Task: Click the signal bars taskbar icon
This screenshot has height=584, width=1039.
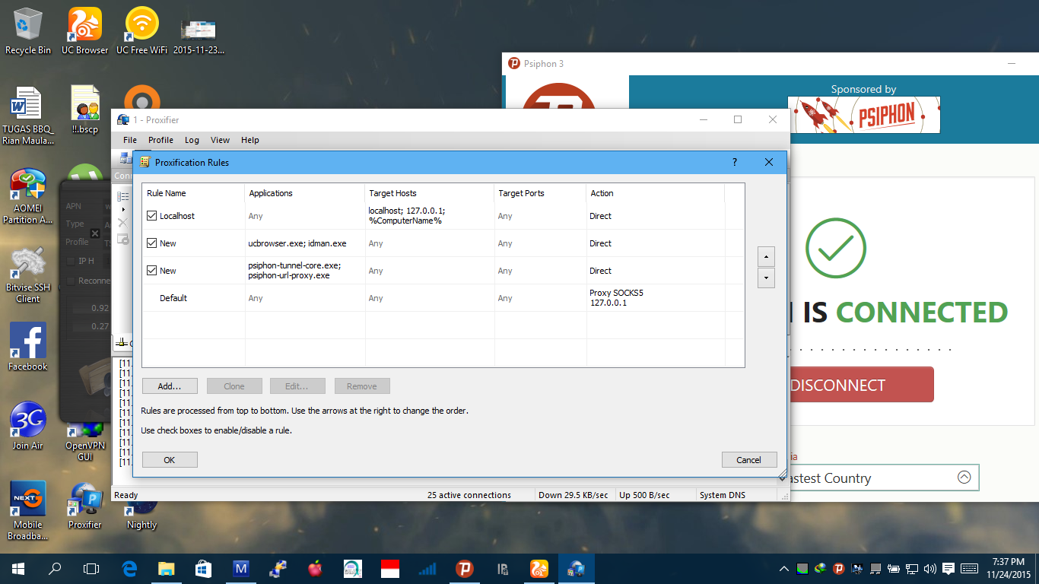Action: pos(427,568)
